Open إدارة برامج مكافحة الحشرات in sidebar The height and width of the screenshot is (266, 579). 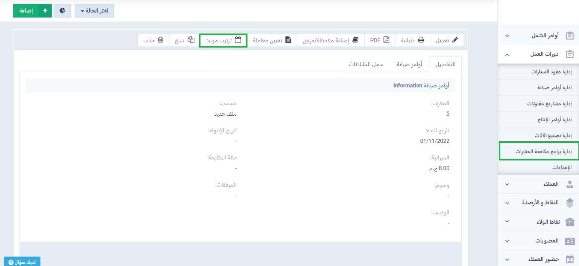544,151
